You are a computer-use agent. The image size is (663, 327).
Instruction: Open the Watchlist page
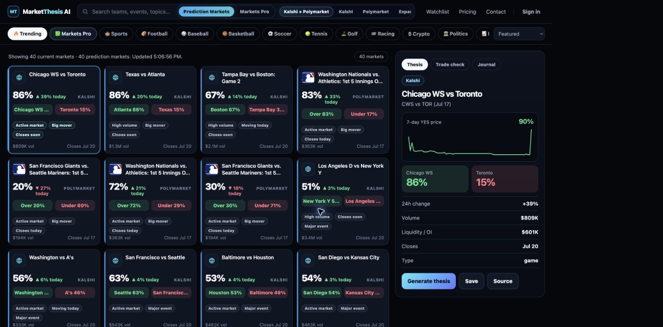[x=437, y=12]
